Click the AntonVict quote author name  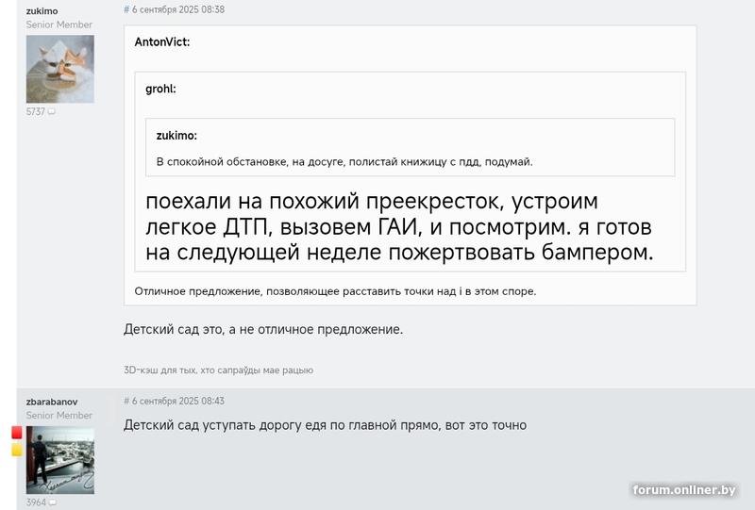click(x=162, y=42)
